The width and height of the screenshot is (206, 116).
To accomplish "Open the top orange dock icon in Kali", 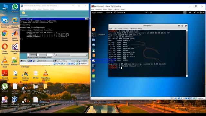I will click(x=94, y=29).
